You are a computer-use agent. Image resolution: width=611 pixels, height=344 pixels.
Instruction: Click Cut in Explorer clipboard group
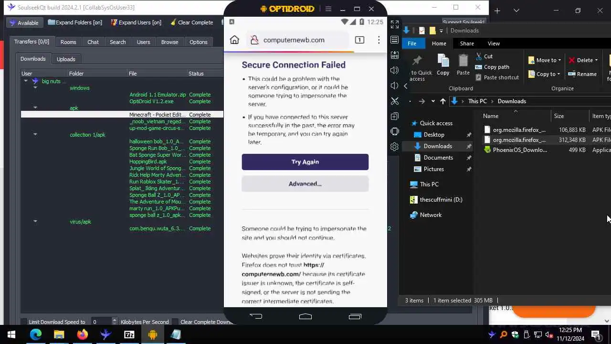pos(484,56)
